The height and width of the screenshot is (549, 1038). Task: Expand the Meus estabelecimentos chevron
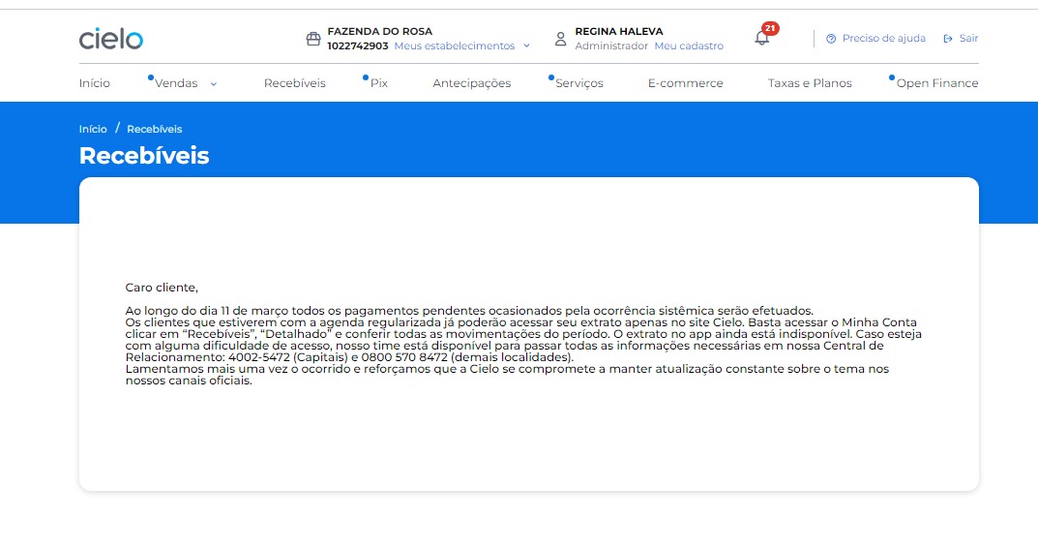point(526,46)
